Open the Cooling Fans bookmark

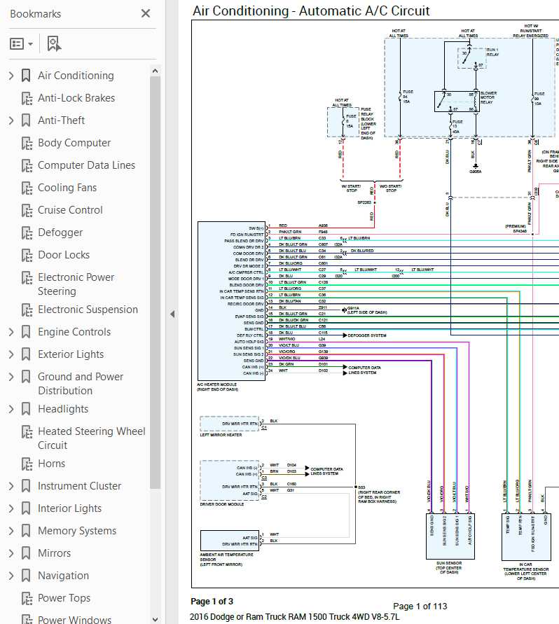(x=67, y=188)
